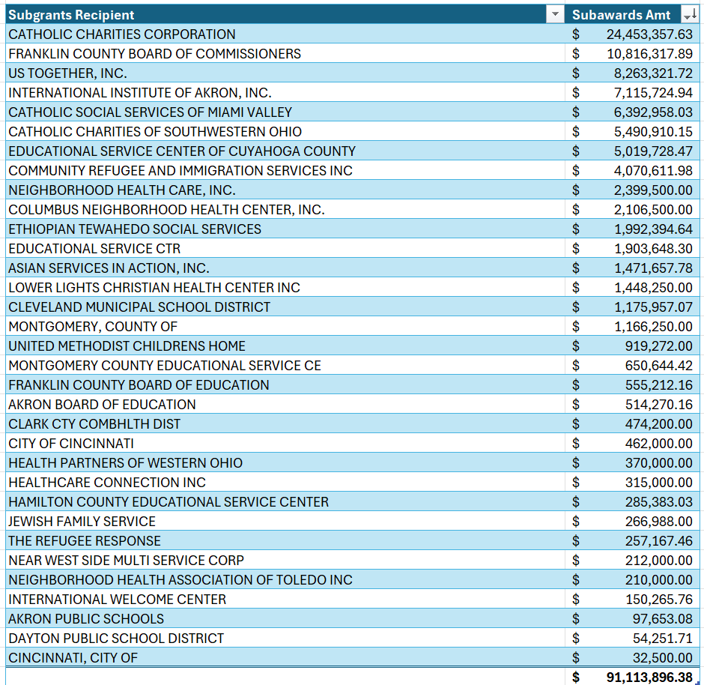
Task: Select UNITED METHODIST CHILDRENS HOME cell
Action: [x=285, y=345]
